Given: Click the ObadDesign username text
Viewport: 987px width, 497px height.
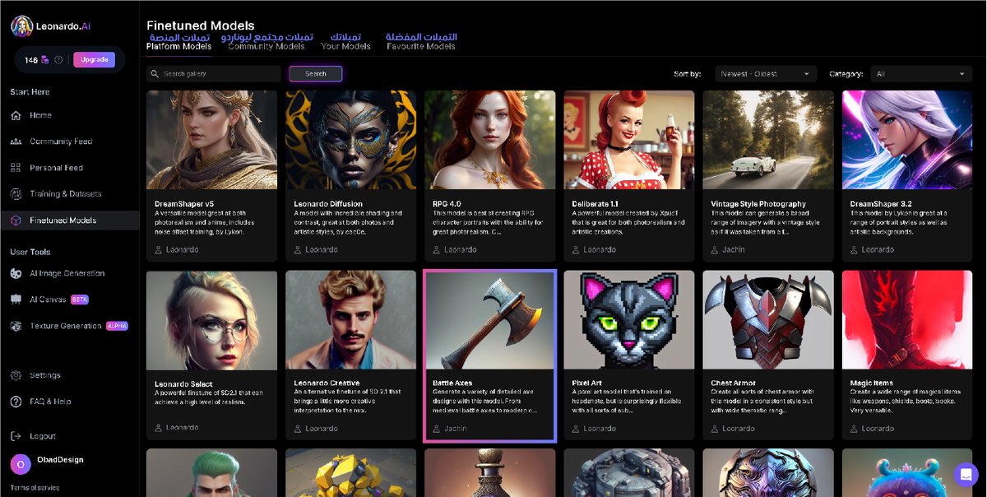Looking at the screenshot, I should pos(60,460).
